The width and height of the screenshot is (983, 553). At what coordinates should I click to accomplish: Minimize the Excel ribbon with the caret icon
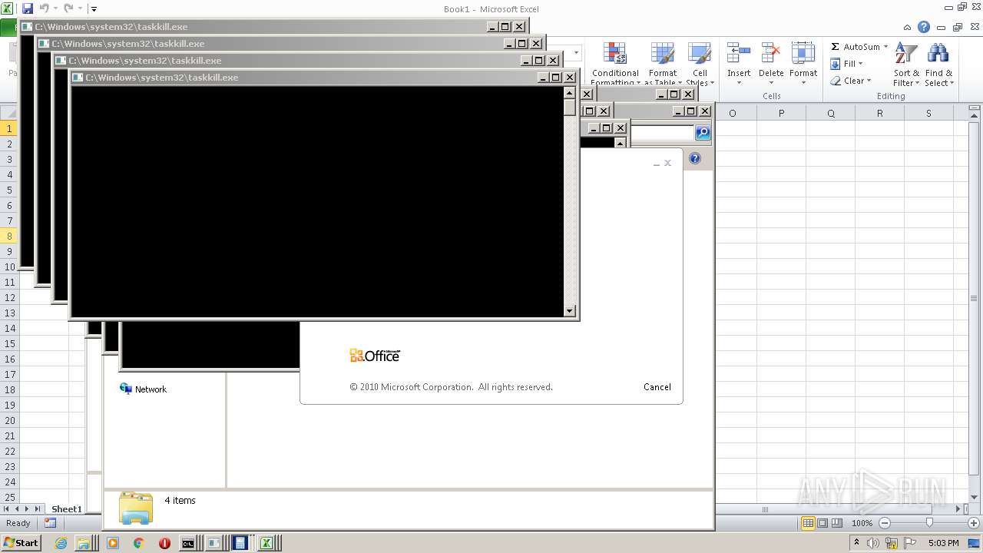click(x=909, y=27)
